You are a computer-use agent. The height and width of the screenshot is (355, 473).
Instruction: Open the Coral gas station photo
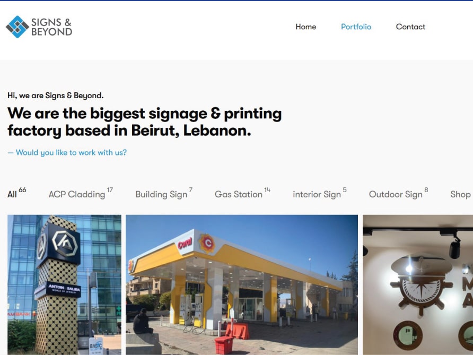(x=242, y=284)
